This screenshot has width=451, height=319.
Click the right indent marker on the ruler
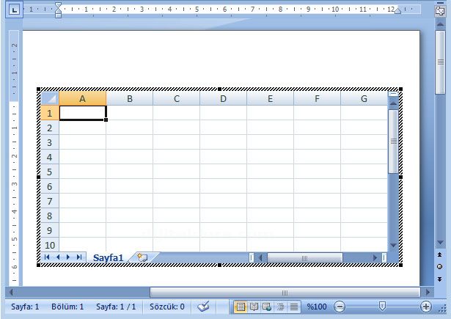tap(397, 11)
